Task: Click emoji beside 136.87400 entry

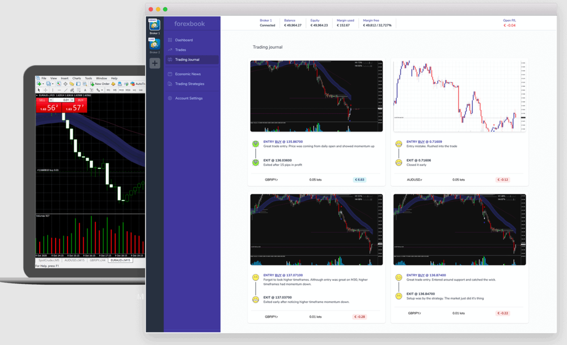Action: click(x=399, y=278)
